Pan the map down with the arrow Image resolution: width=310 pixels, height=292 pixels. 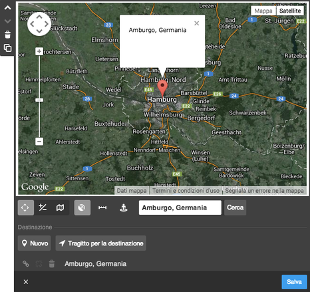click(39, 31)
